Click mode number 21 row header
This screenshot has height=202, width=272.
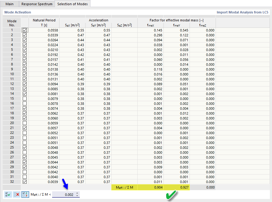point(12,128)
